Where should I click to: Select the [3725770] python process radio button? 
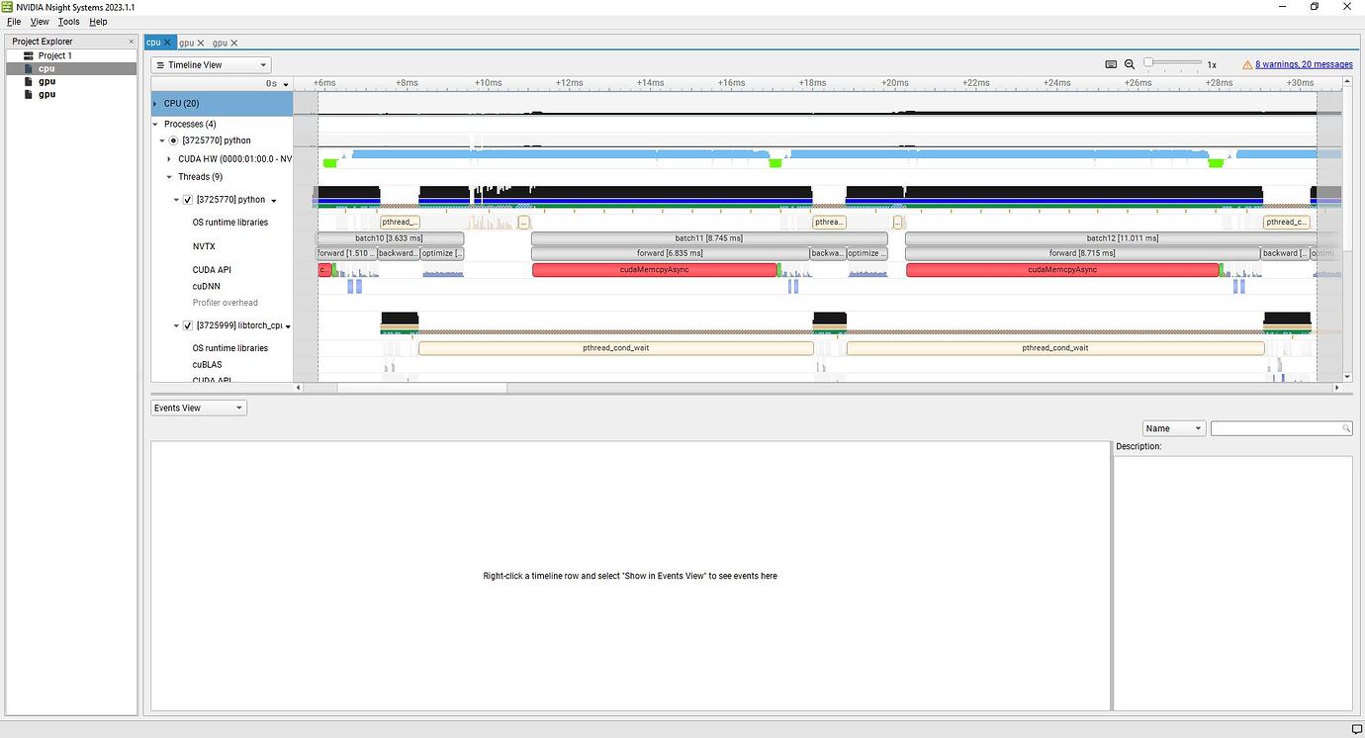pos(174,140)
